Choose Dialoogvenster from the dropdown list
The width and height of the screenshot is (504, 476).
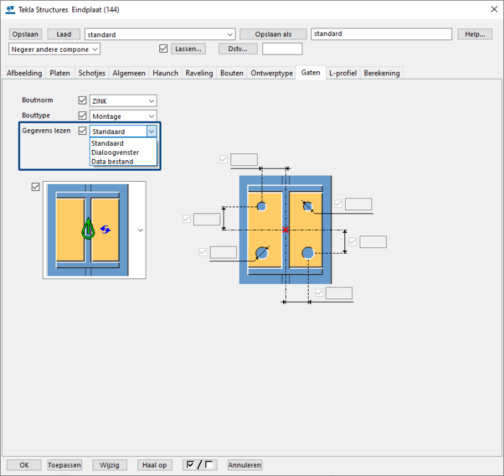[115, 153]
